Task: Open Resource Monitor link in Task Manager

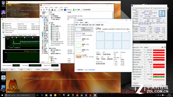Action: click(91, 70)
